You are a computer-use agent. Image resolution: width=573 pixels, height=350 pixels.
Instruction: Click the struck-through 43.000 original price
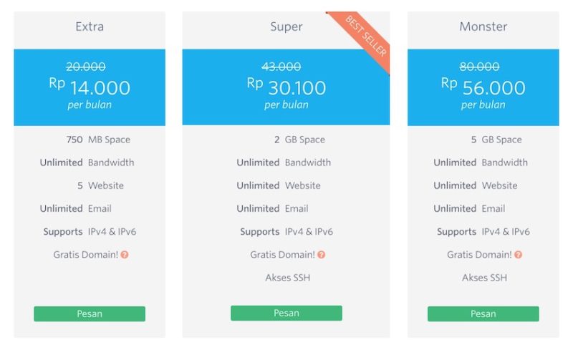point(281,67)
